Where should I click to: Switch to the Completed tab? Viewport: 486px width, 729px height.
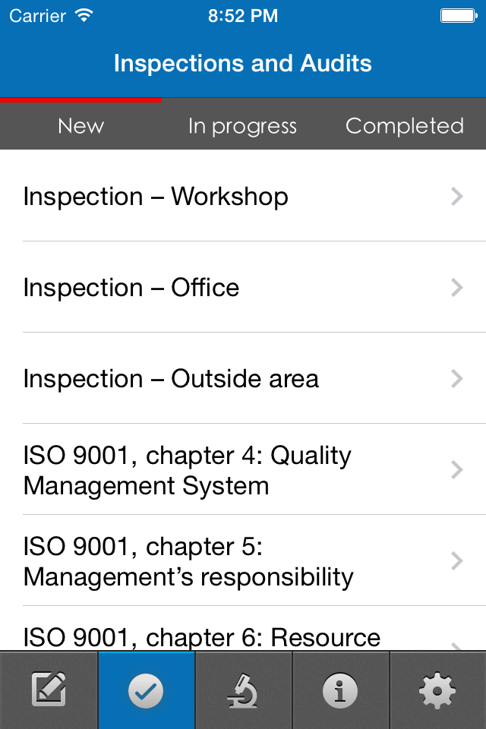tap(405, 125)
